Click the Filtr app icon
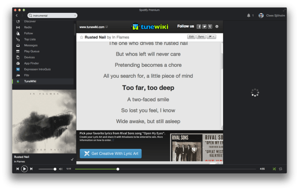The height and width of the screenshot is (190, 299). [x=18, y=75]
